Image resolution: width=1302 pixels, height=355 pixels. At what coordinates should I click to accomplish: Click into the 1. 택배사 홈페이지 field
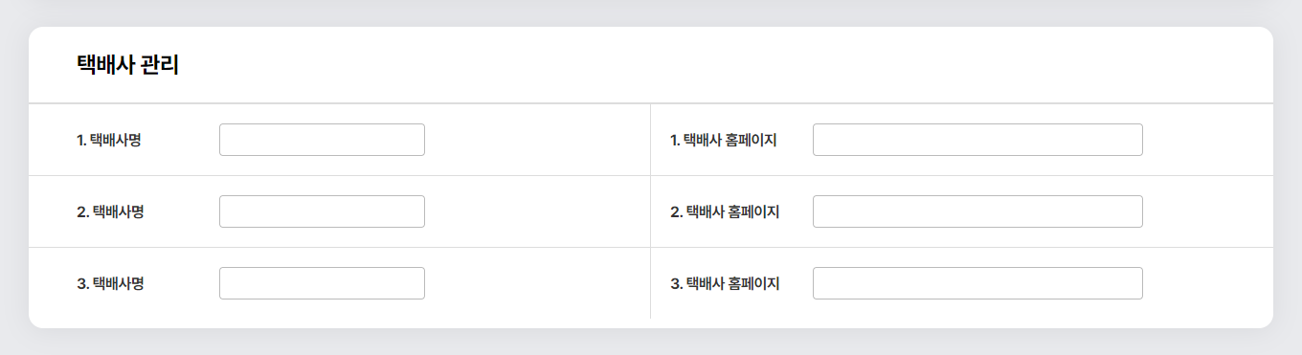click(977, 140)
